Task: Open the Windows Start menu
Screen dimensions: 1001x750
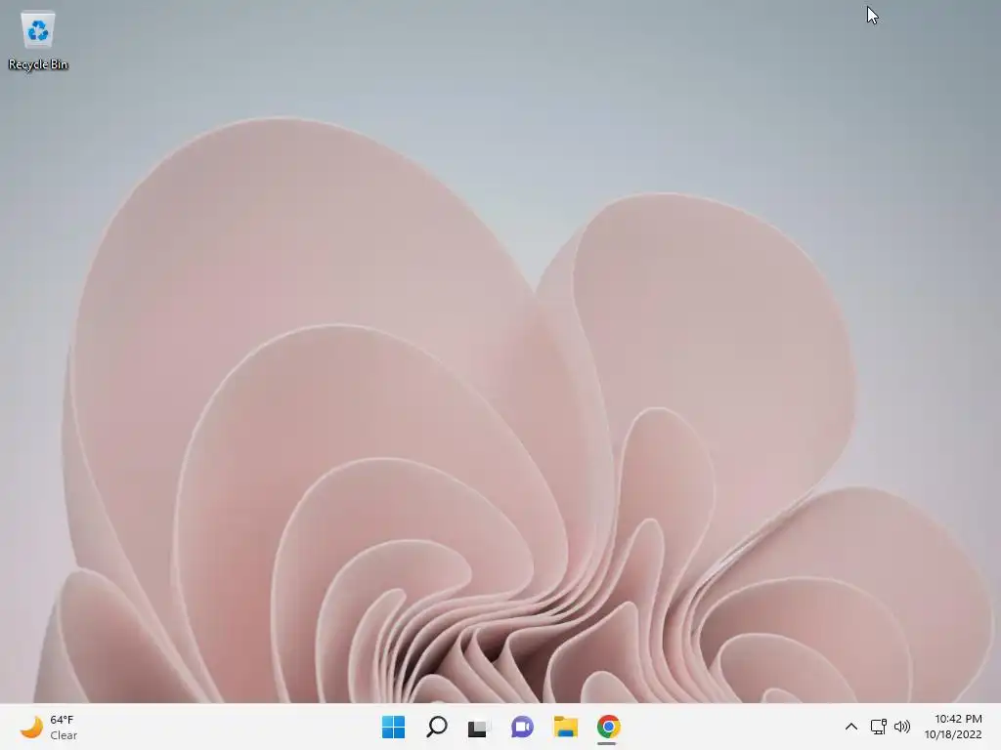Action: point(393,727)
